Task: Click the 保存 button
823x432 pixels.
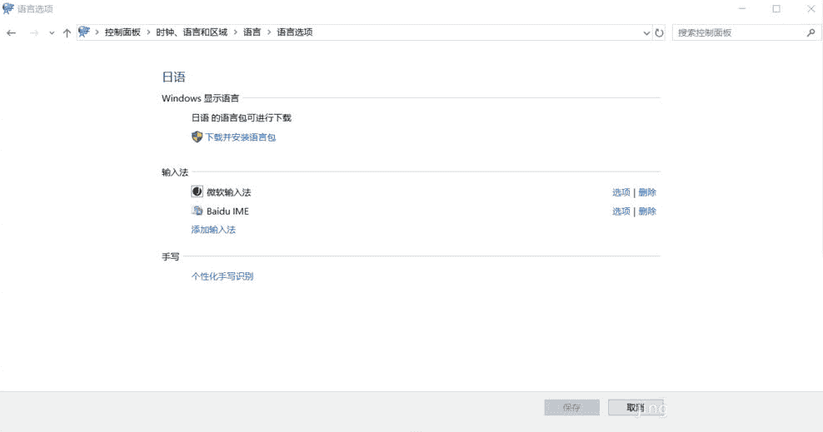Action: click(x=571, y=407)
